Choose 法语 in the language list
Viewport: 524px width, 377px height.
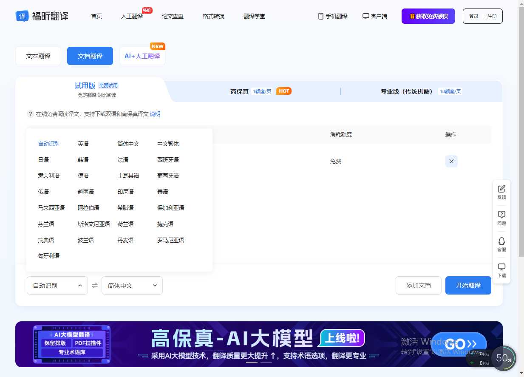click(123, 160)
